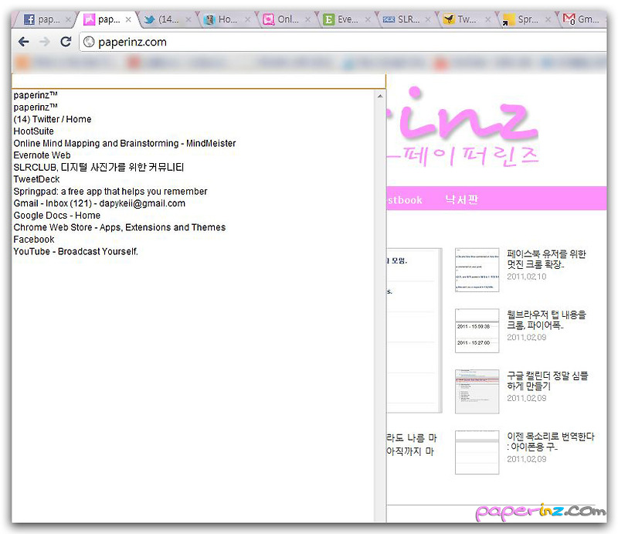Switch to the 'Onl...' MindMeister tab
618x534 pixels.
(287, 19)
